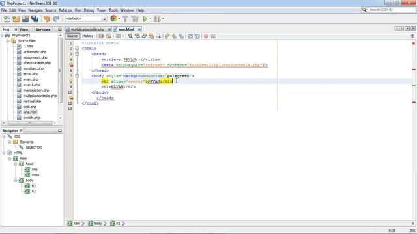Collapse the body node in Navigator
Screen dimensions: 417x234
[16, 181]
